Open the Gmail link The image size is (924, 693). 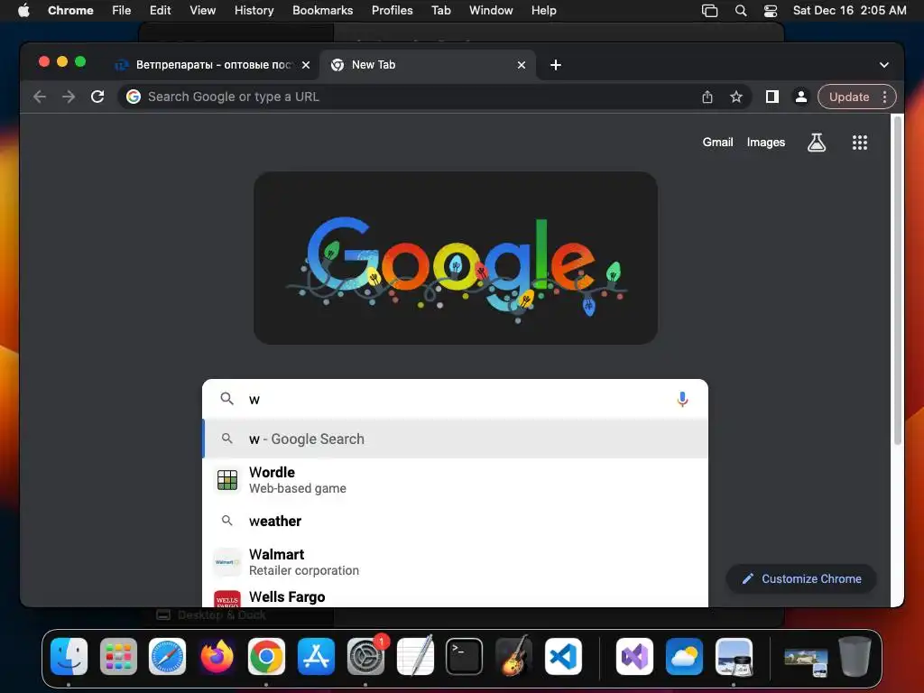pos(717,142)
